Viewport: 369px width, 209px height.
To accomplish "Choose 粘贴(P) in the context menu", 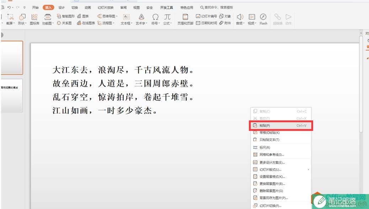I will (x=281, y=125).
